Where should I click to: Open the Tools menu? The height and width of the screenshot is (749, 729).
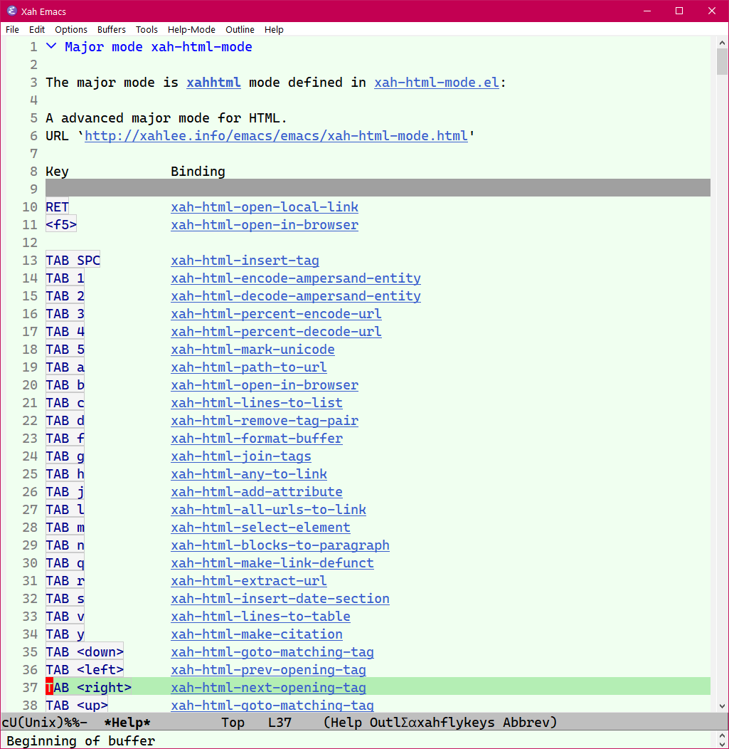pos(147,30)
